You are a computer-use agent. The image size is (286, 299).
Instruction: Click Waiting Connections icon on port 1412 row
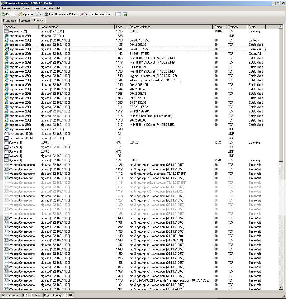coord(6,174)
